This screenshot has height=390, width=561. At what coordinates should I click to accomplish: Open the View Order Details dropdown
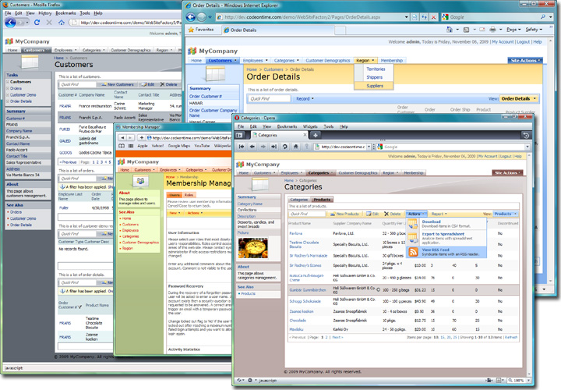pyautogui.click(x=518, y=98)
